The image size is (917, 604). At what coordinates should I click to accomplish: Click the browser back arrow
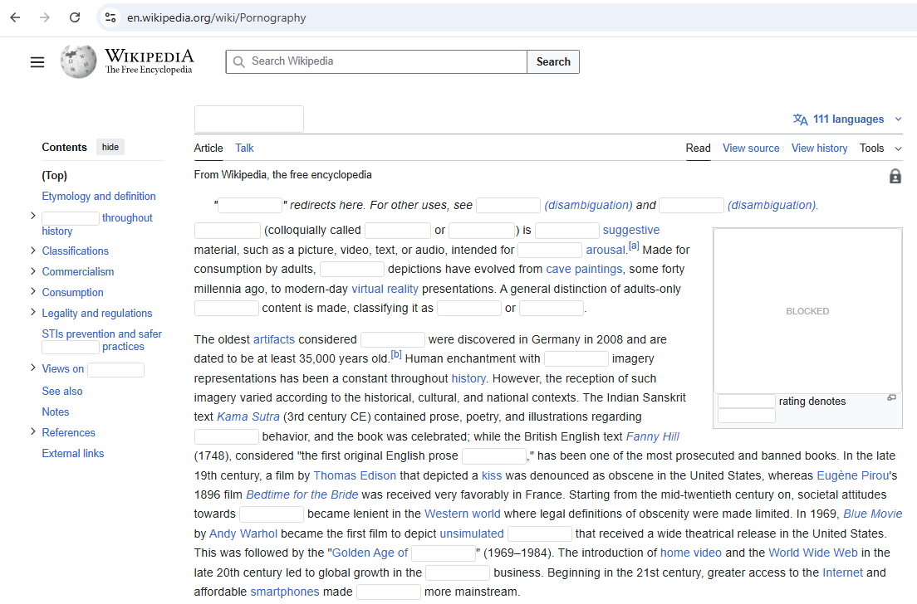15,17
